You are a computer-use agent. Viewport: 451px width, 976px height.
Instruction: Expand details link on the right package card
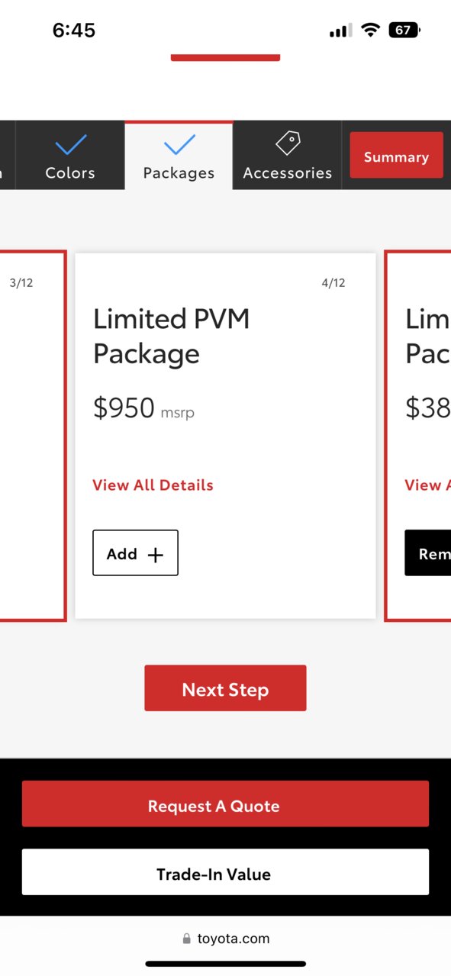point(427,485)
